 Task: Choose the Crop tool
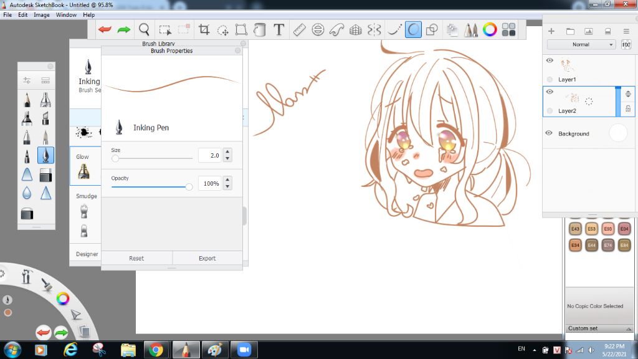pyautogui.click(x=204, y=29)
